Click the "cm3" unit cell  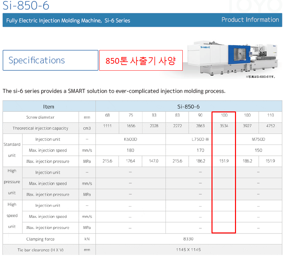click(87, 128)
